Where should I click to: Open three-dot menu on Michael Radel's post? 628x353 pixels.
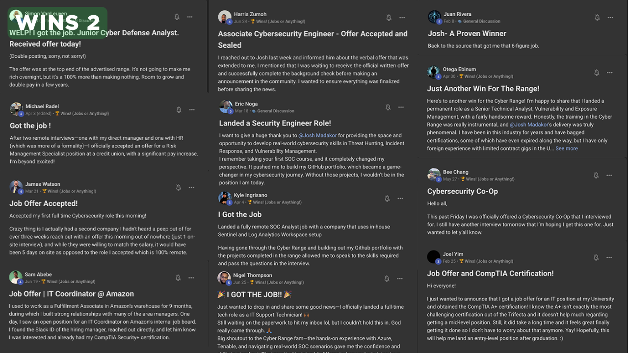(x=192, y=110)
